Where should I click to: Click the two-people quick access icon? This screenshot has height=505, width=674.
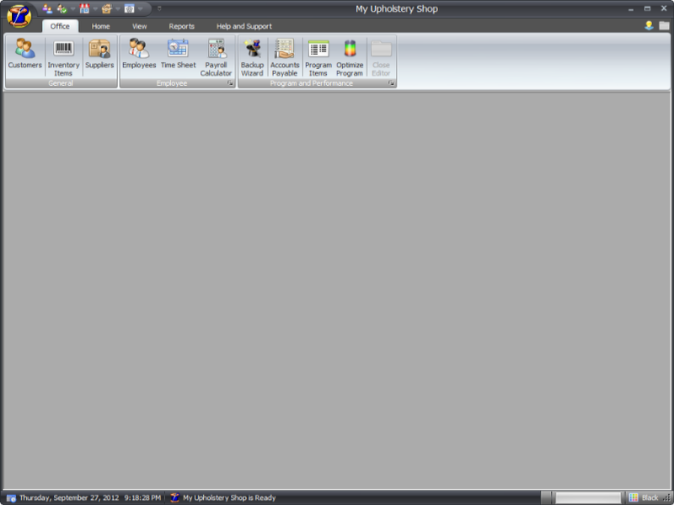(47, 8)
